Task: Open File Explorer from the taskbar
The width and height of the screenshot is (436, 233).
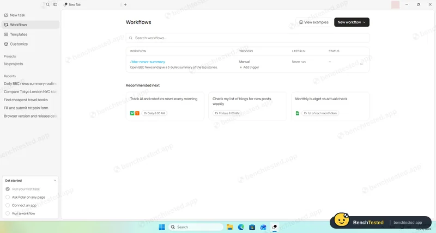Action: (229, 227)
